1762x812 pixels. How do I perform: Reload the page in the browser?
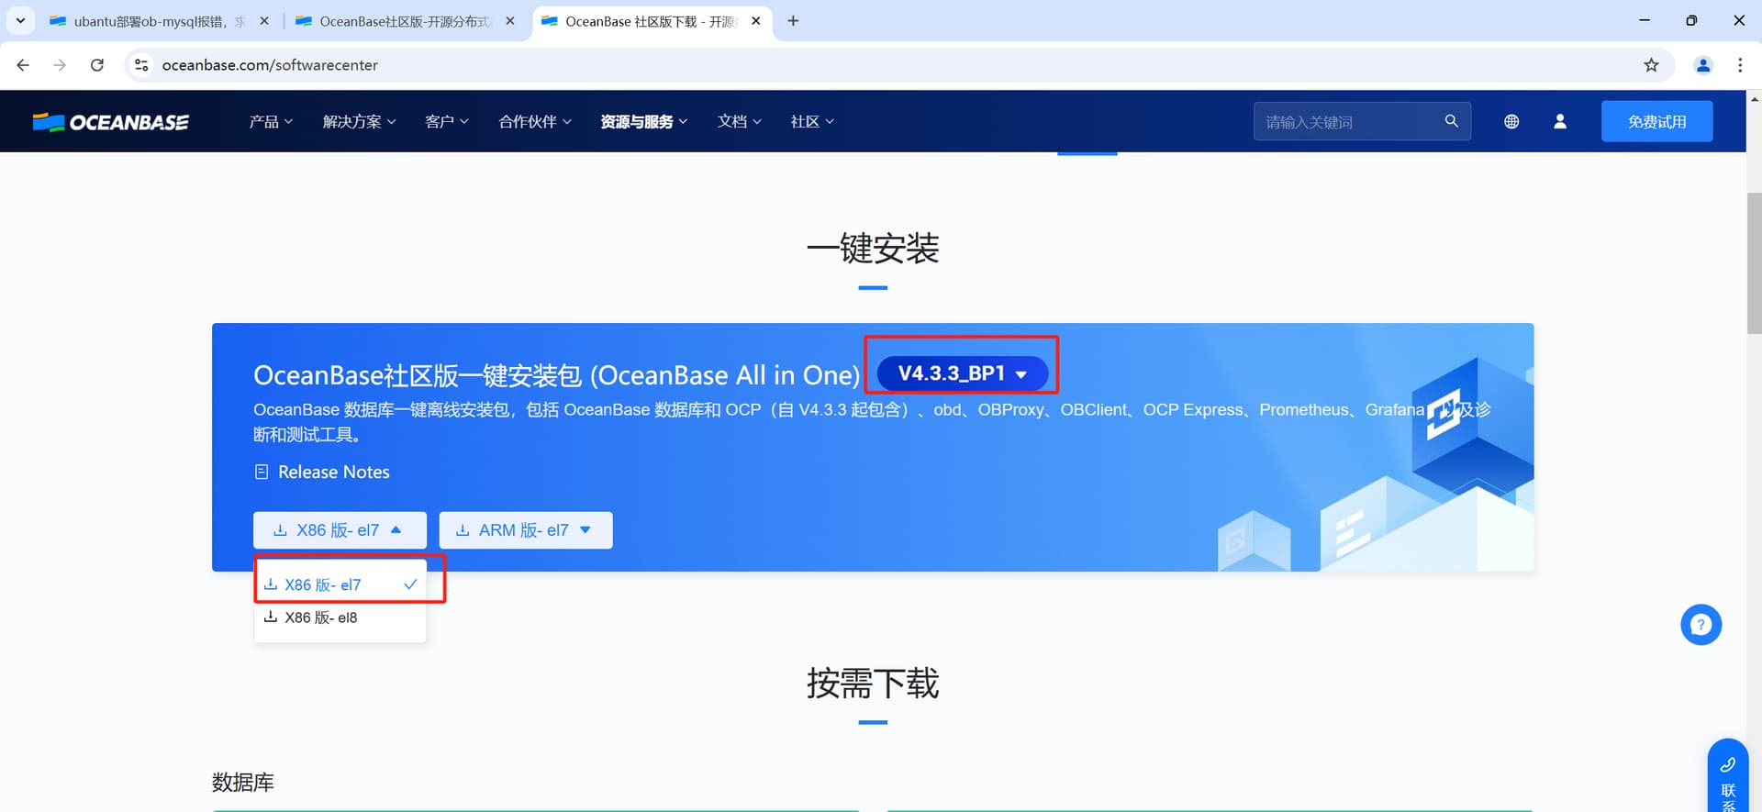tap(97, 65)
